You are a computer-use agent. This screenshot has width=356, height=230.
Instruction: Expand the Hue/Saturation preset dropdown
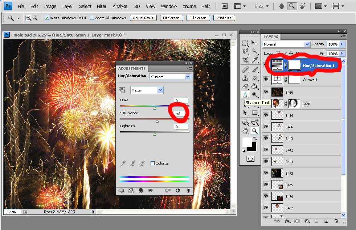point(170,77)
